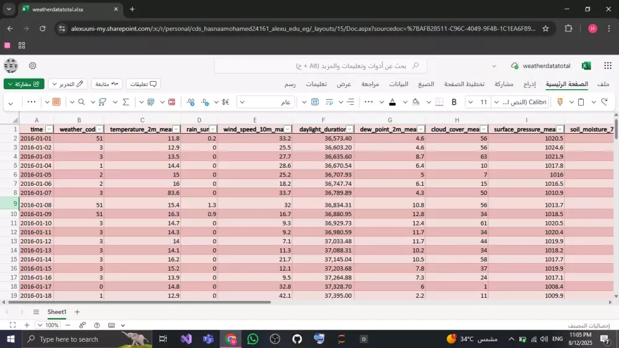619x348 pixels.
Task: Click the browser address bar URL
Action: (303, 28)
